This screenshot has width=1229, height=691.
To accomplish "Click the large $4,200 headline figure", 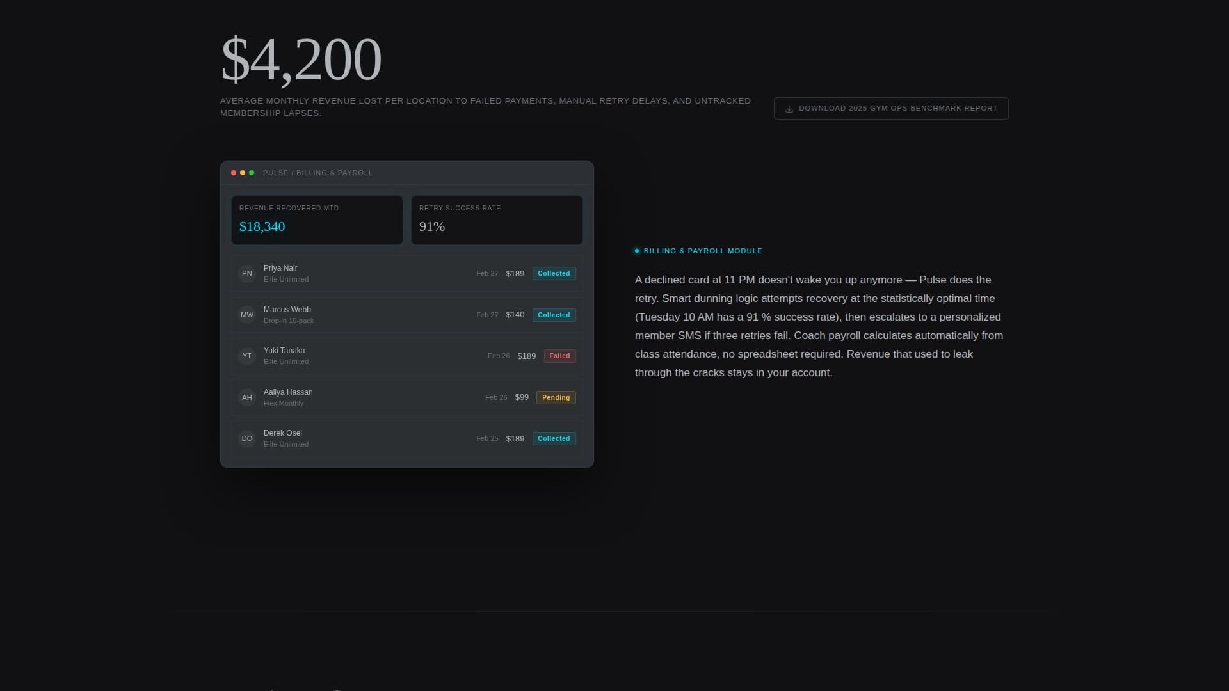I will (x=301, y=60).
